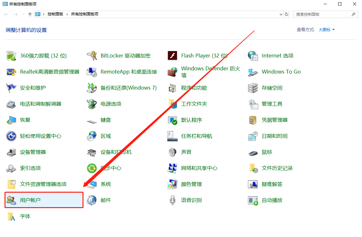
Task: Click the 声音 speaker icon
Action: click(172, 152)
